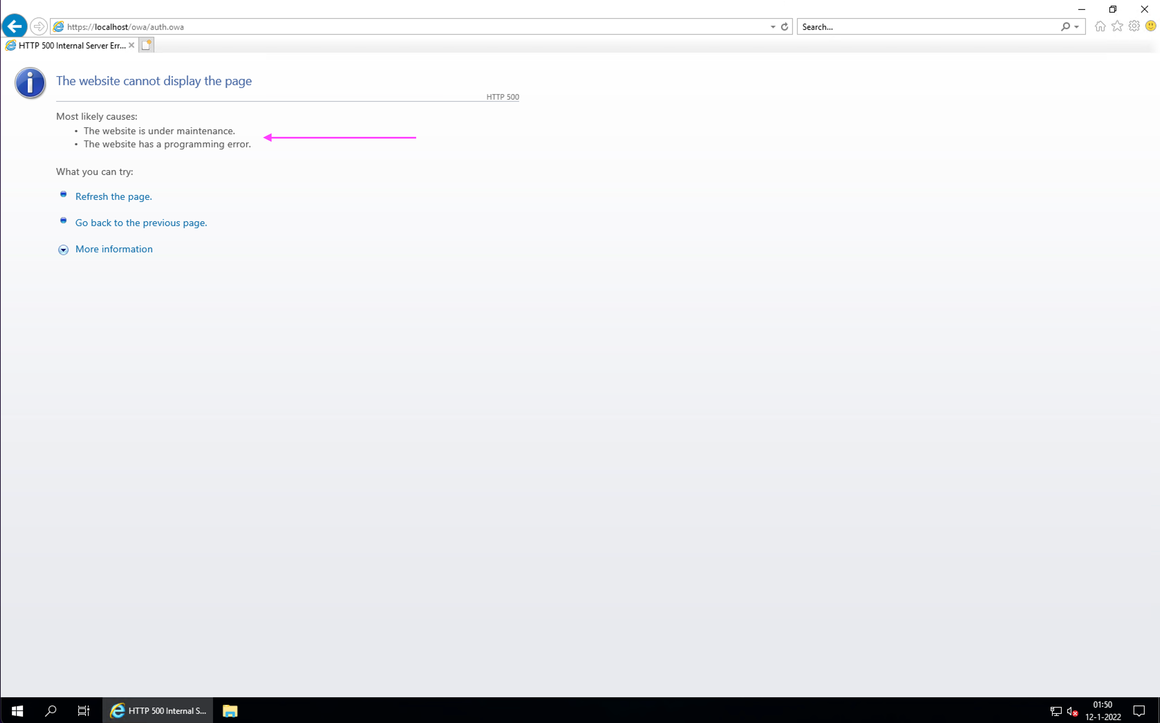This screenshot has width=1160, height=723.
Task: Click the Home icon in Internet Explorer
Action: pyautogui.click(x=1100, y=26)
